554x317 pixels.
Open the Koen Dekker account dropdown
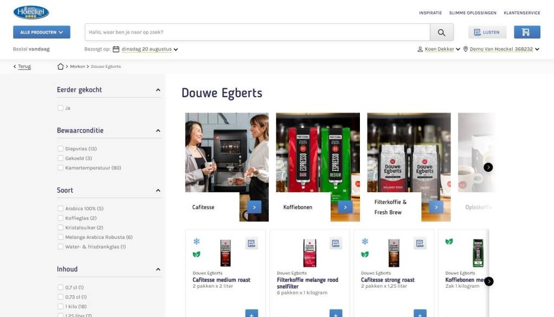tap(442, 49)
